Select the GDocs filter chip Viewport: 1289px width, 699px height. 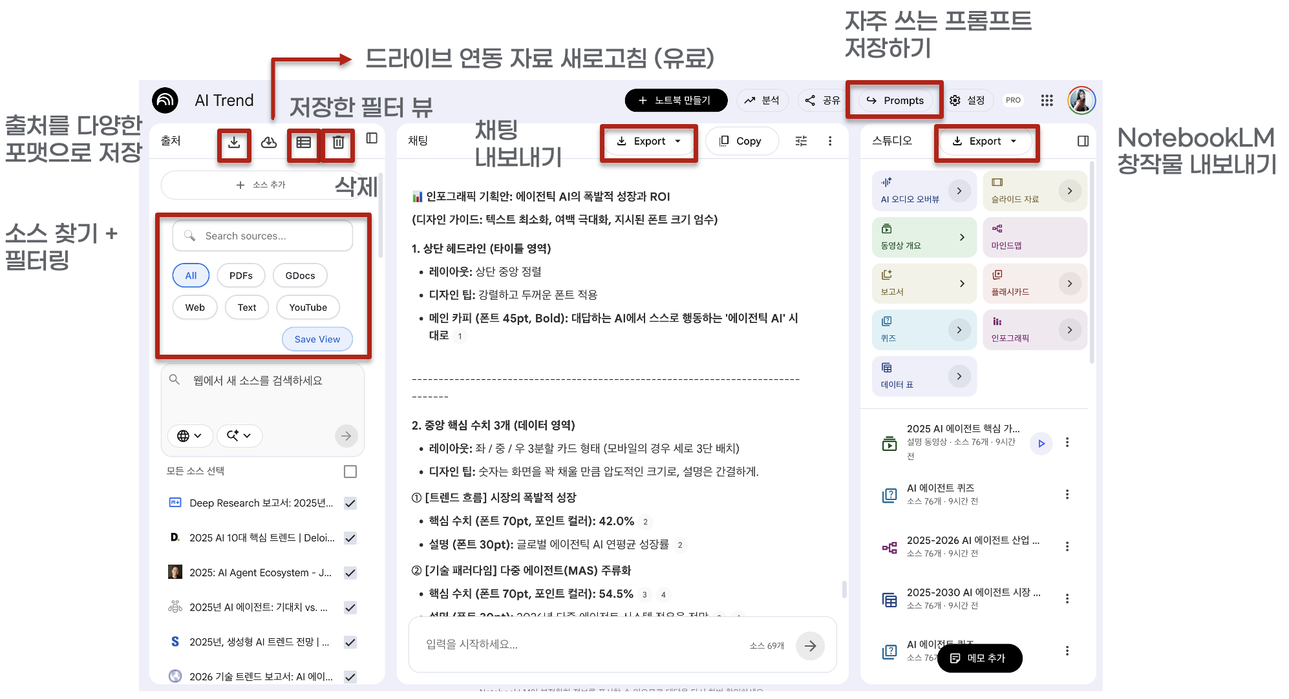[x=301, y=275]
